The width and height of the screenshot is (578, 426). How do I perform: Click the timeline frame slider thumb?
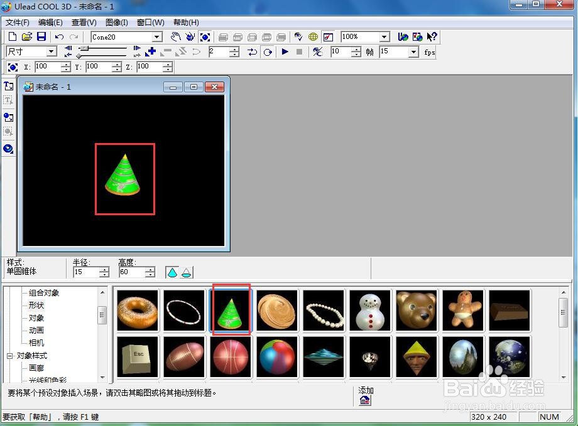(85, 48)
